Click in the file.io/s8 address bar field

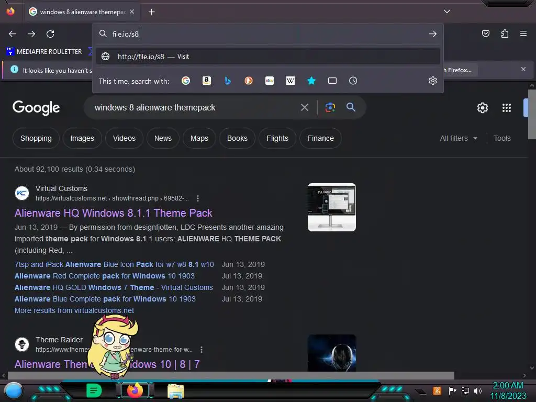(x=268, y=34)
